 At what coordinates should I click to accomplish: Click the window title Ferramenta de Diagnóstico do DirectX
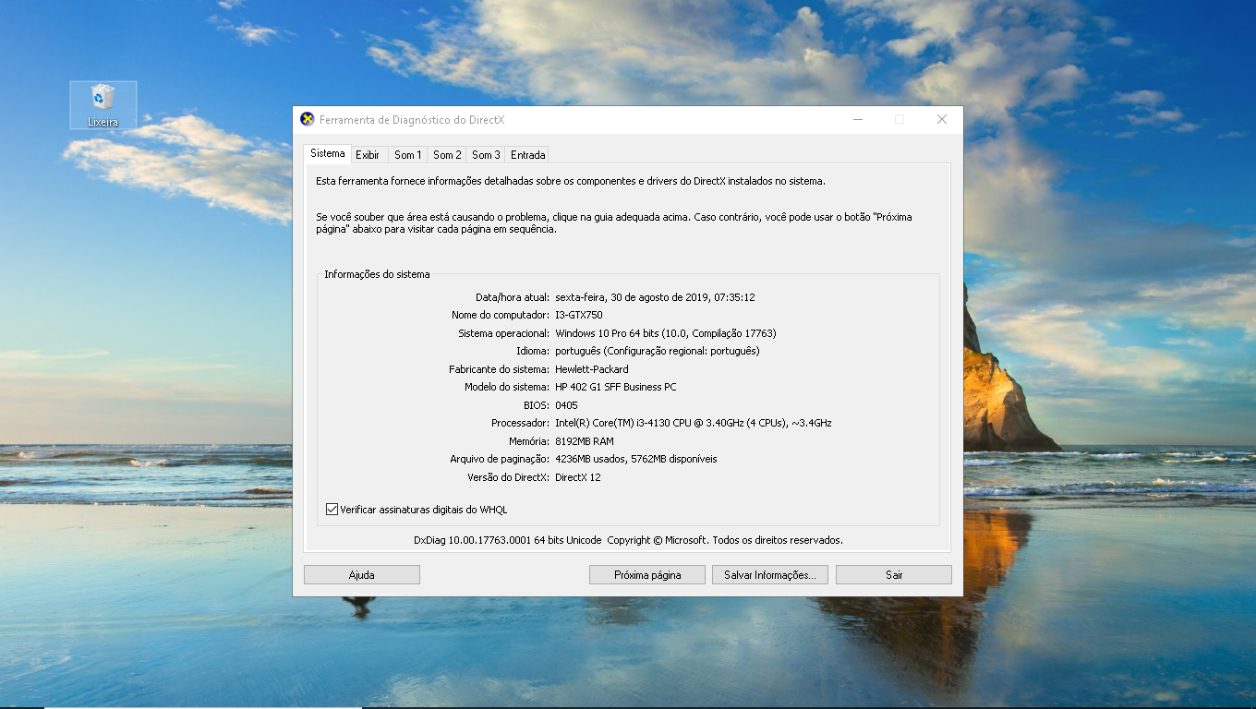pyautogui.click(x=412, y=119)
